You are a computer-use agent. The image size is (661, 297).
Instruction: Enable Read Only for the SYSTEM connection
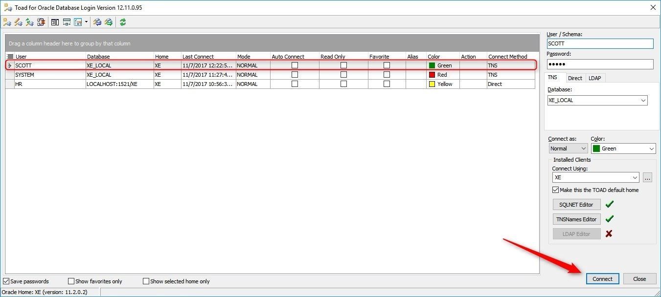[x=343, y=75]
